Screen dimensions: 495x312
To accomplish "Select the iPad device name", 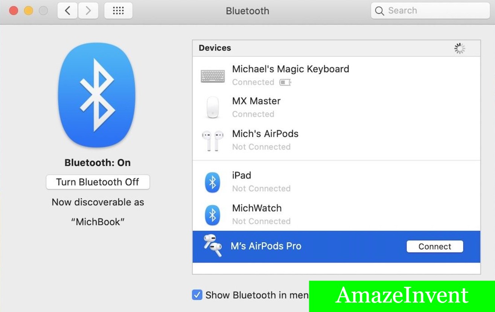I will (x=242, y=175).
